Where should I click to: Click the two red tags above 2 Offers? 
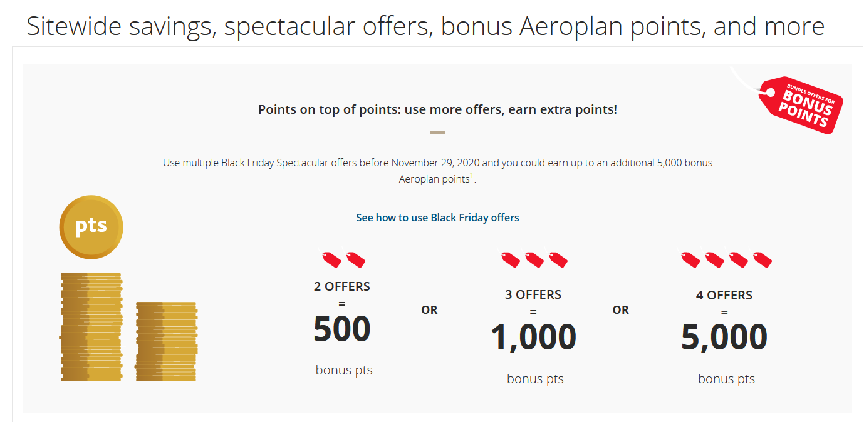pyautogui.click(x=343, y=259)
